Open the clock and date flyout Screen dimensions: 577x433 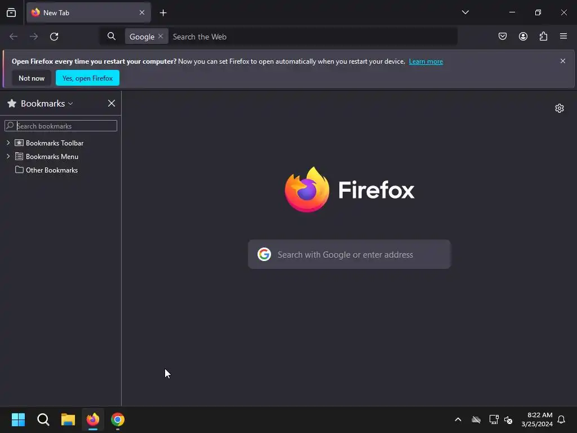pos(537,419)
